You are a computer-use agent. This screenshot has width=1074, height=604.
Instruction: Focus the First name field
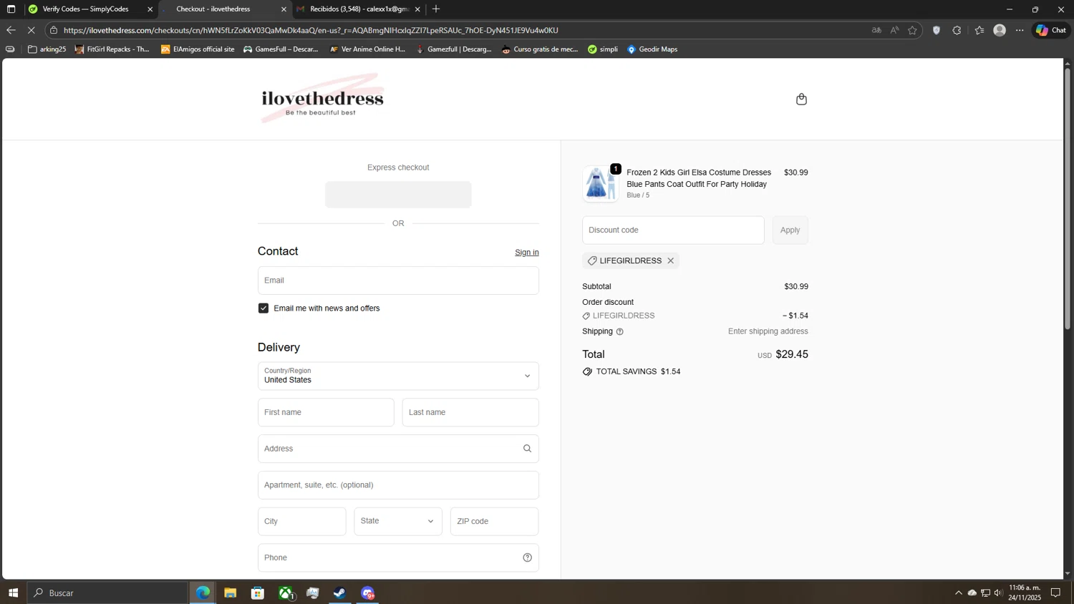[x=326, y=412]
